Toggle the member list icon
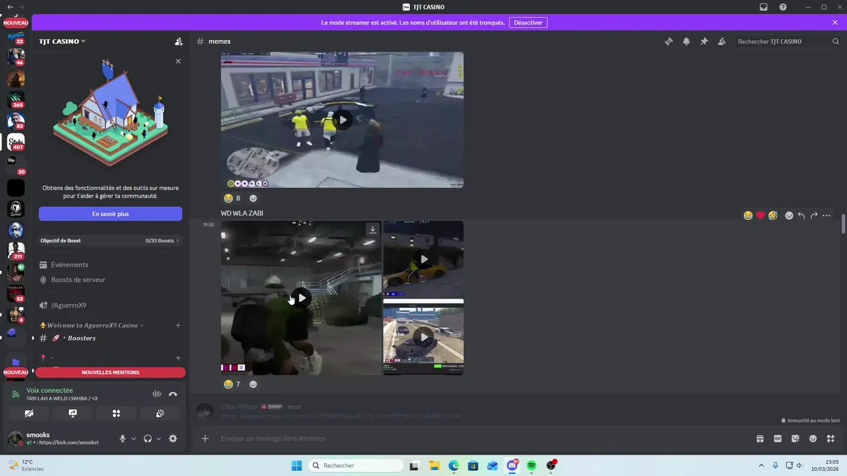 coord(722,41)
